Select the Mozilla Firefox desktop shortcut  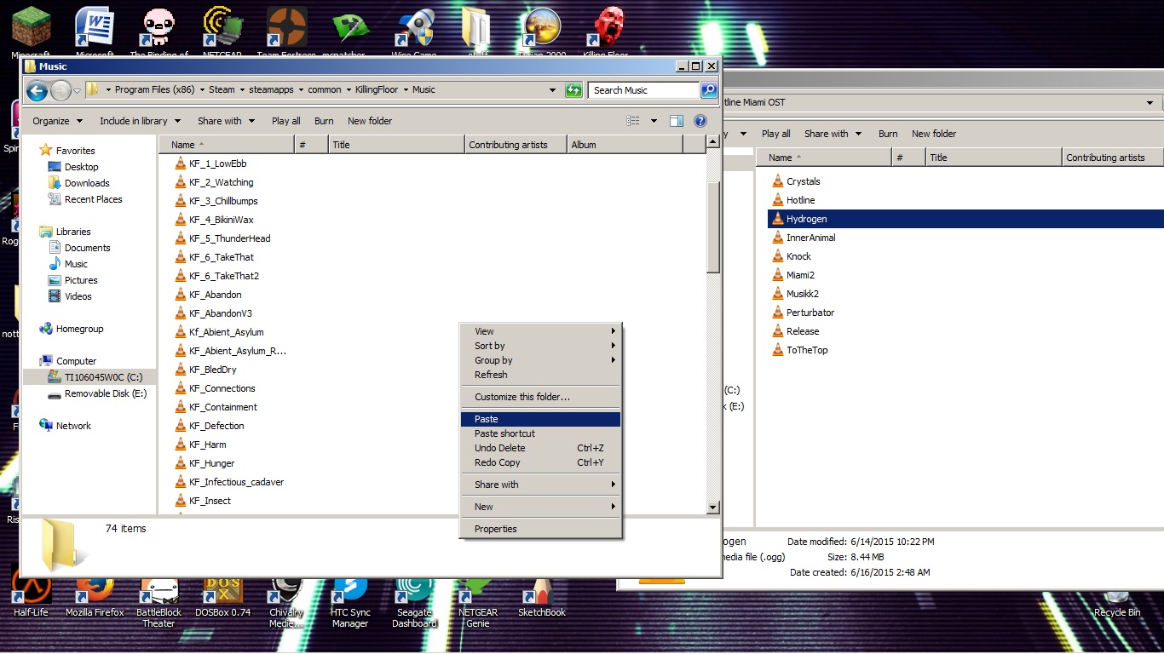coord(95,594)
